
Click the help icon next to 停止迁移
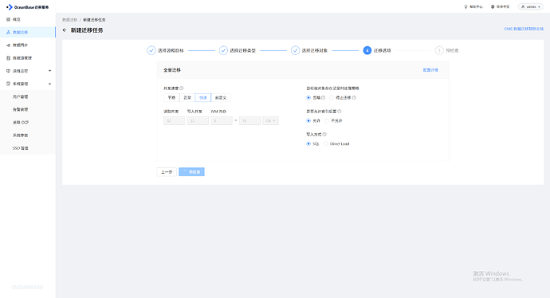tap(354, 98)
